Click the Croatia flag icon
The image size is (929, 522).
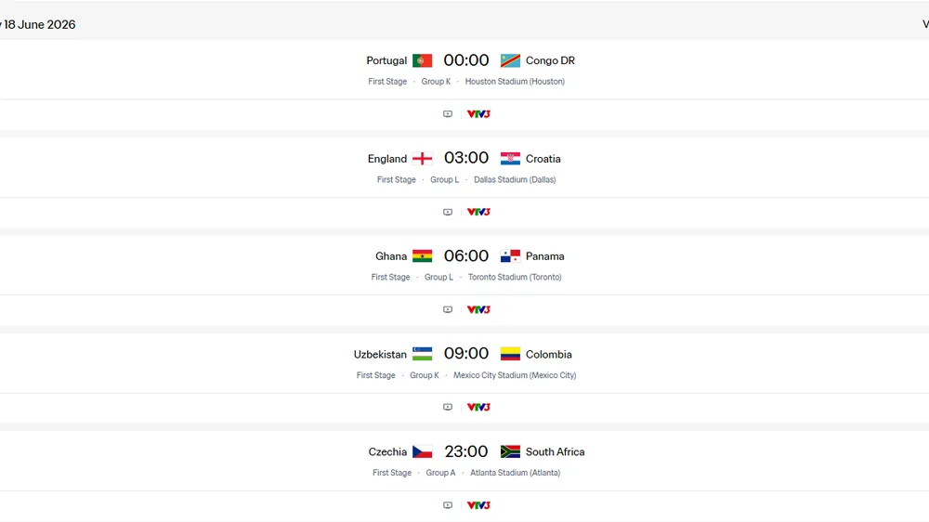pos(510,159)
